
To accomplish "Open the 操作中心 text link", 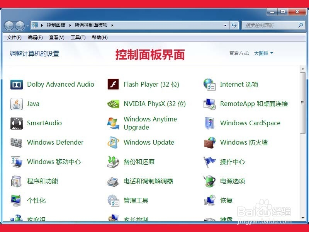I will click(233, 162).
